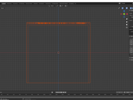Click the negative Z axis gizmo circle
The width and height of the screenshot is (133, 100).
click(124, 17)
